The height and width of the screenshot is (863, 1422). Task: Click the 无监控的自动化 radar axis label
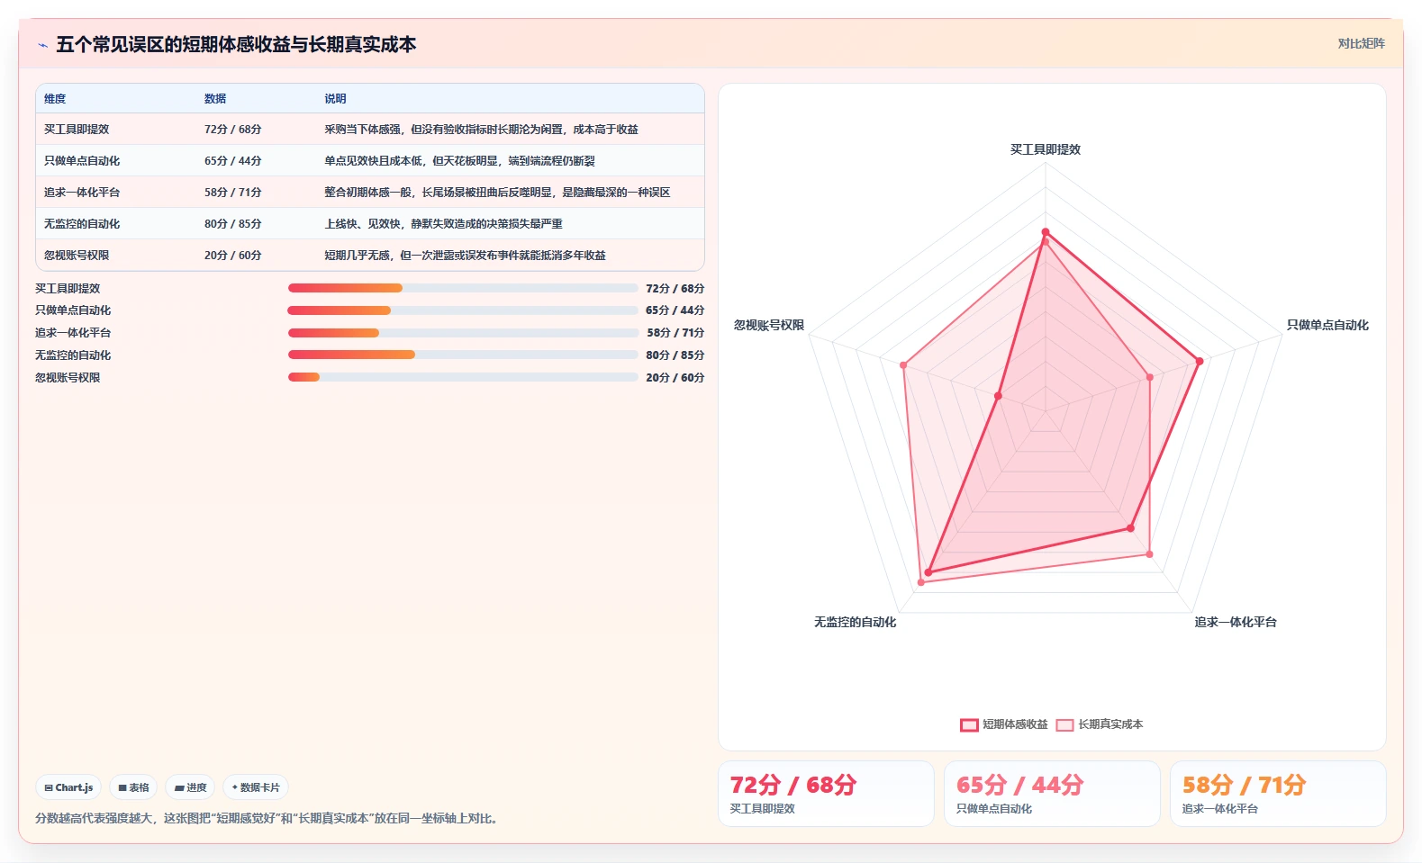[855, 622]
